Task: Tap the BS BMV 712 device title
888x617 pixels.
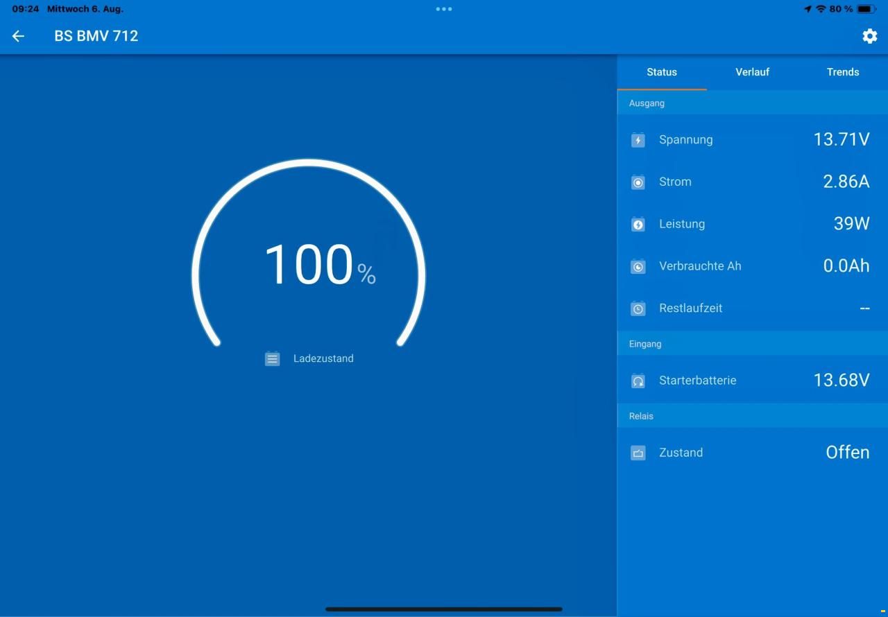Action: click(x=96, y=36)
